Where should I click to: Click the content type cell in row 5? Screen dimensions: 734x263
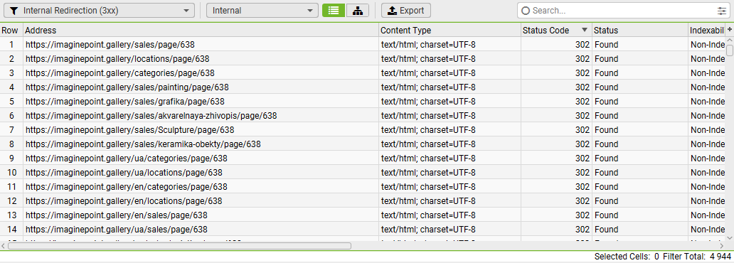450,102
